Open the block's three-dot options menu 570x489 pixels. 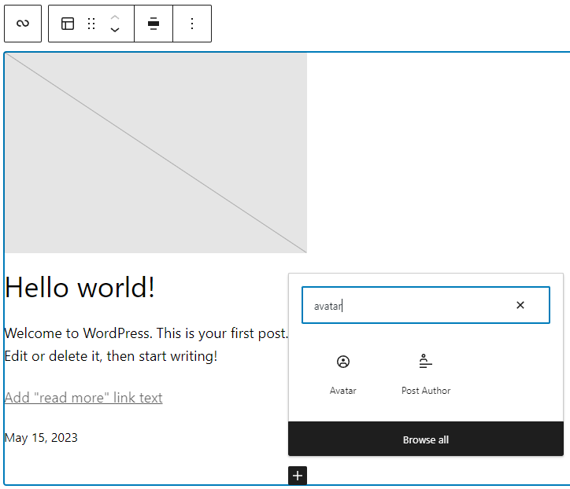[192, 24]
